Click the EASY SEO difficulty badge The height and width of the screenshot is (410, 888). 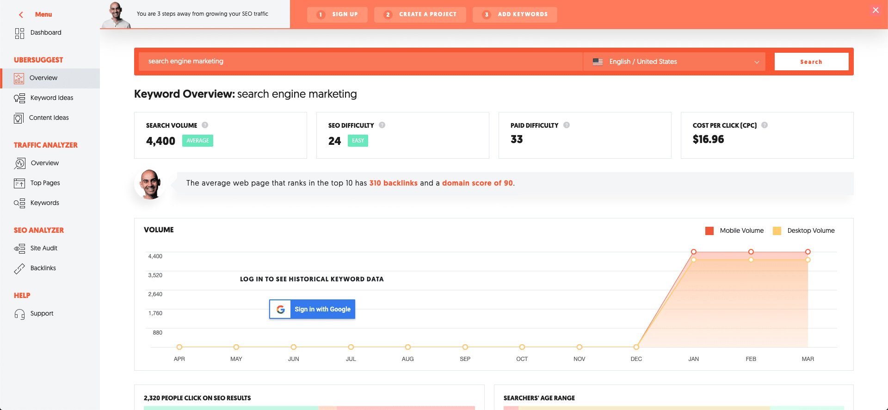coord(358,141)
